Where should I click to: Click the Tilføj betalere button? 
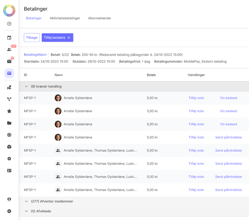[57, 38]
